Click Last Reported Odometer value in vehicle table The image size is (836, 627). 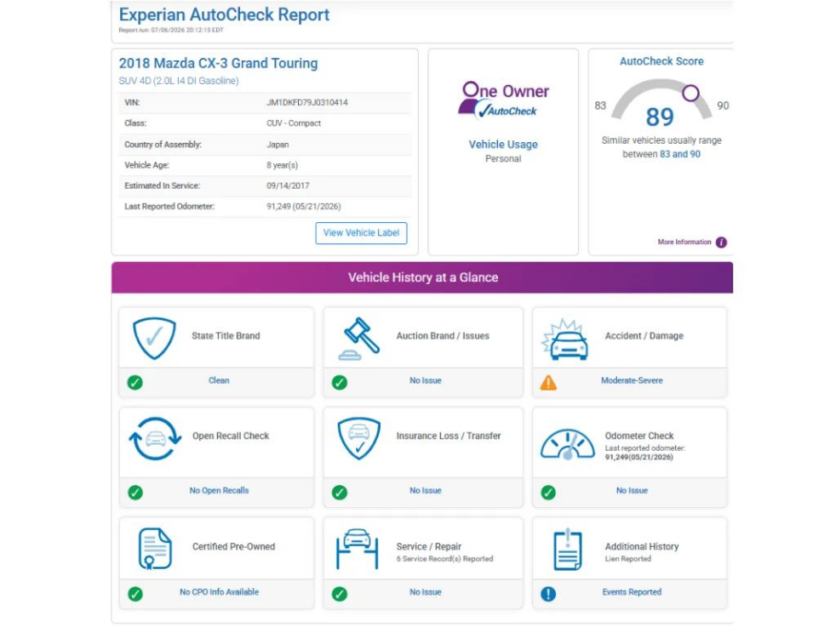point(303,206)
